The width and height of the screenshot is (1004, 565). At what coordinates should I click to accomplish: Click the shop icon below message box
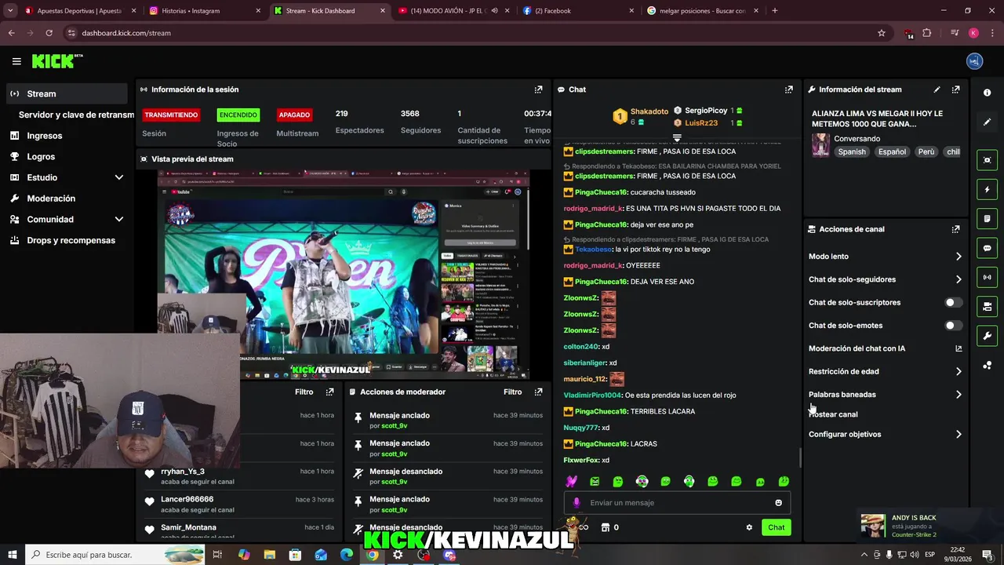pos(605,527)
